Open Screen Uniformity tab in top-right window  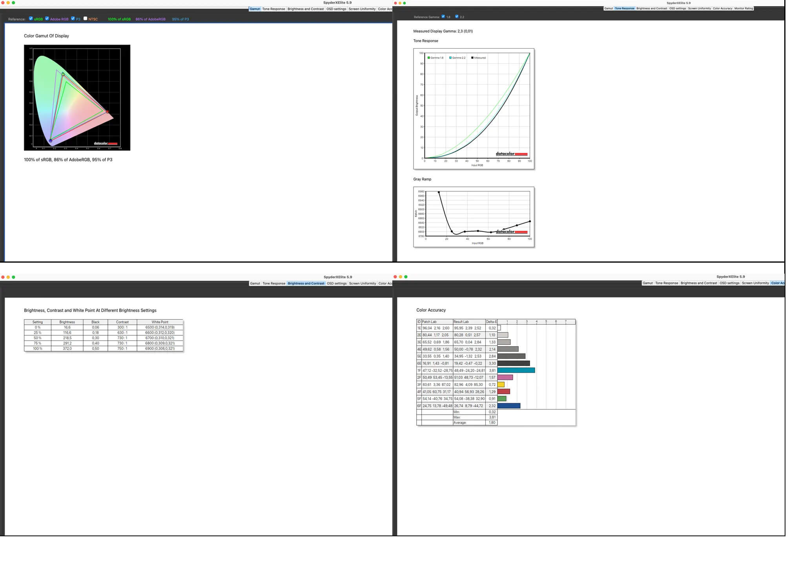pos(700,8)
